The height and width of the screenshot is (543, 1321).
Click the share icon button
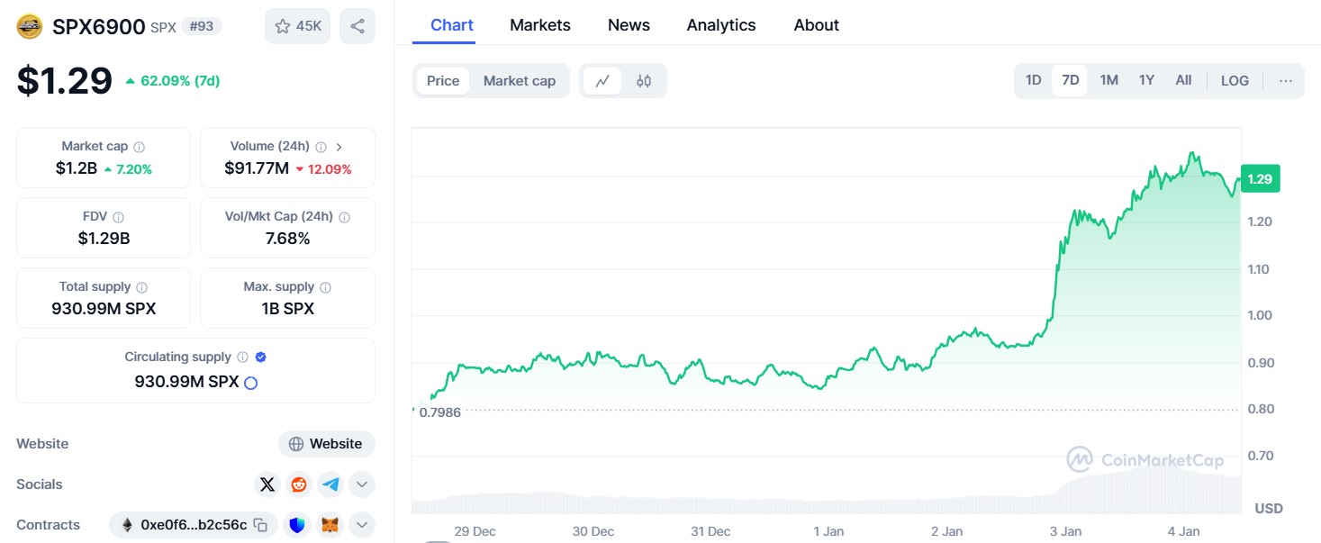[x=357, y=26]
